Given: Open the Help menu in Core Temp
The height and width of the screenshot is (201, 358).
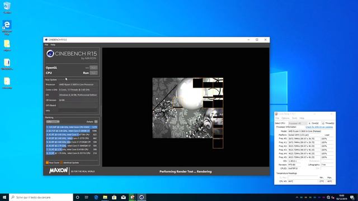Looking at the screenshot, I should coord(302,118).
